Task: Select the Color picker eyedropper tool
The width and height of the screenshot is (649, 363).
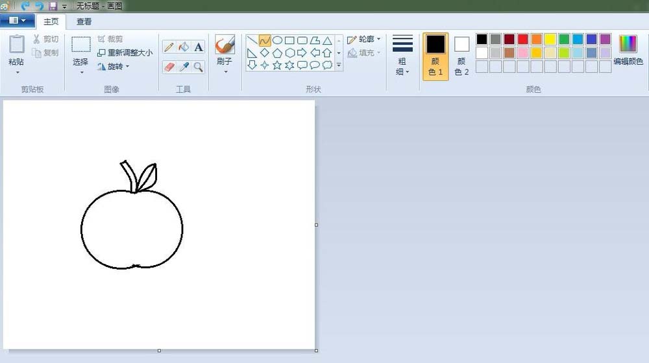Action: pyautogui.click(x=184, y=67)
